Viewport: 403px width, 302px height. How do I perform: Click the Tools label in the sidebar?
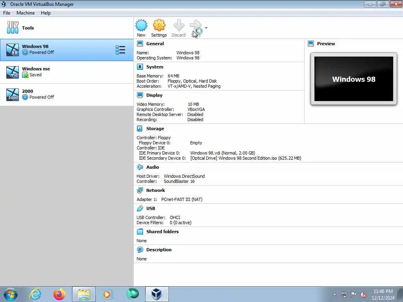pos(28,28)
